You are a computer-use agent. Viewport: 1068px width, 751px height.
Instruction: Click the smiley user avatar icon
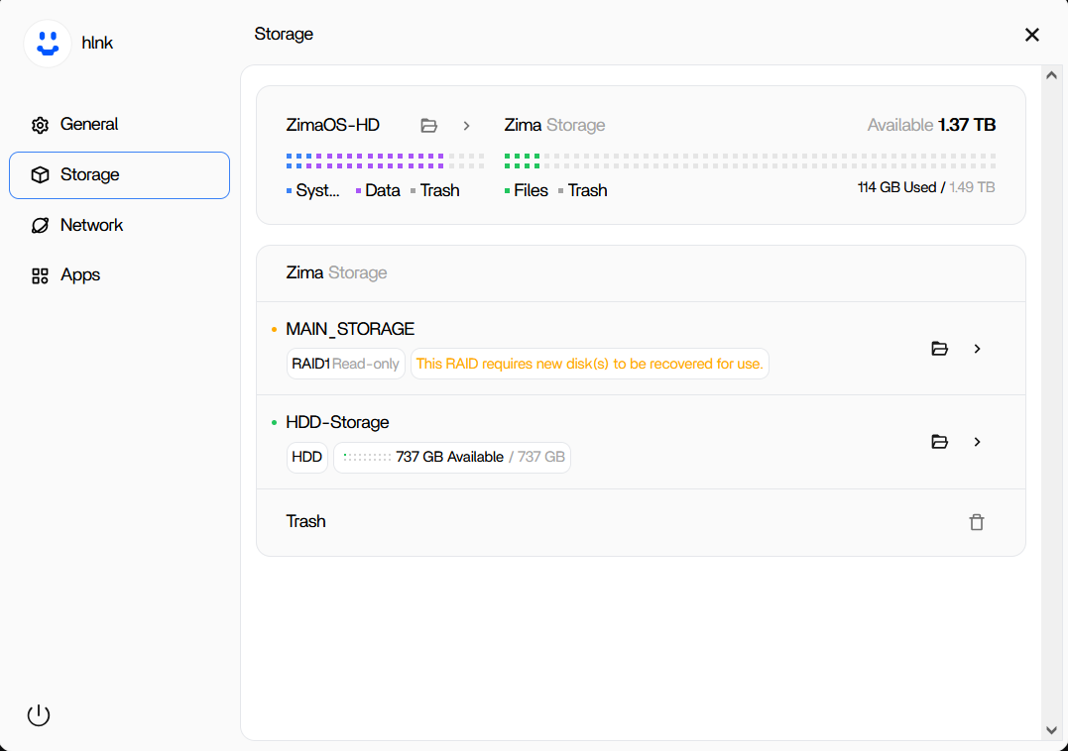pos(48,44)
